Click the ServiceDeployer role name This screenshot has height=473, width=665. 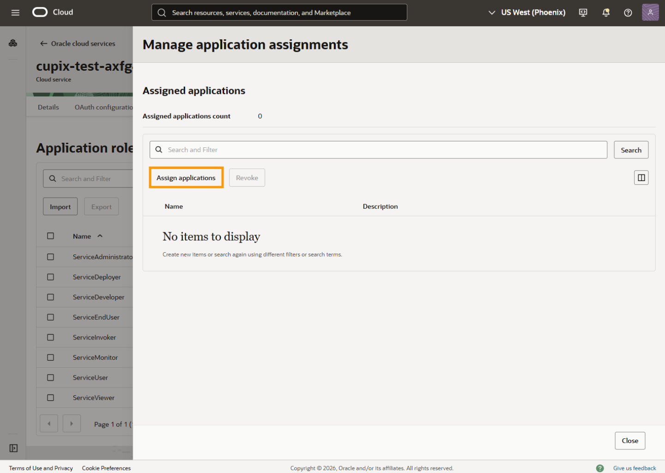[x=97, y=277]
